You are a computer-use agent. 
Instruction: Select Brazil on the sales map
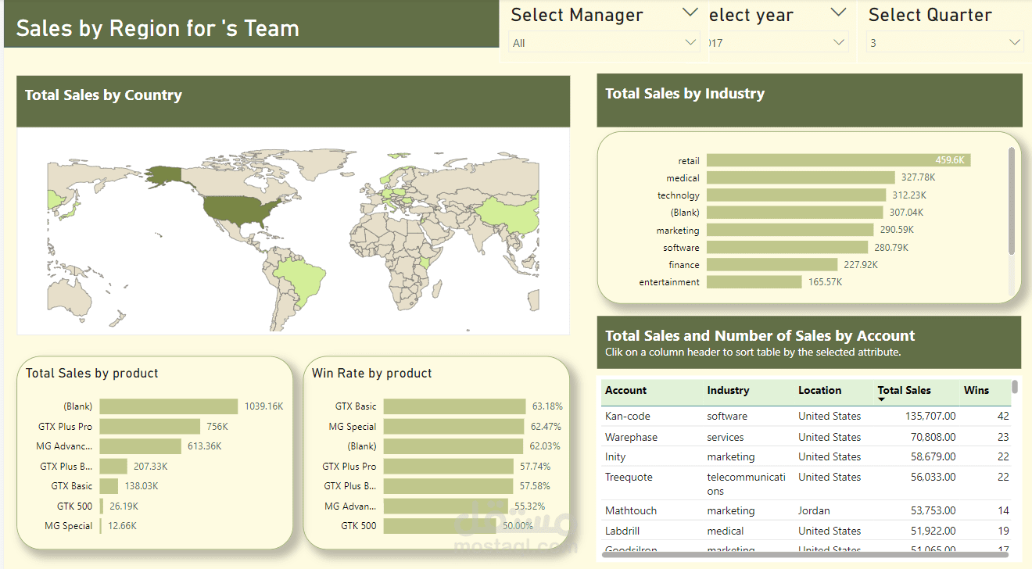[x=302, y=279]
